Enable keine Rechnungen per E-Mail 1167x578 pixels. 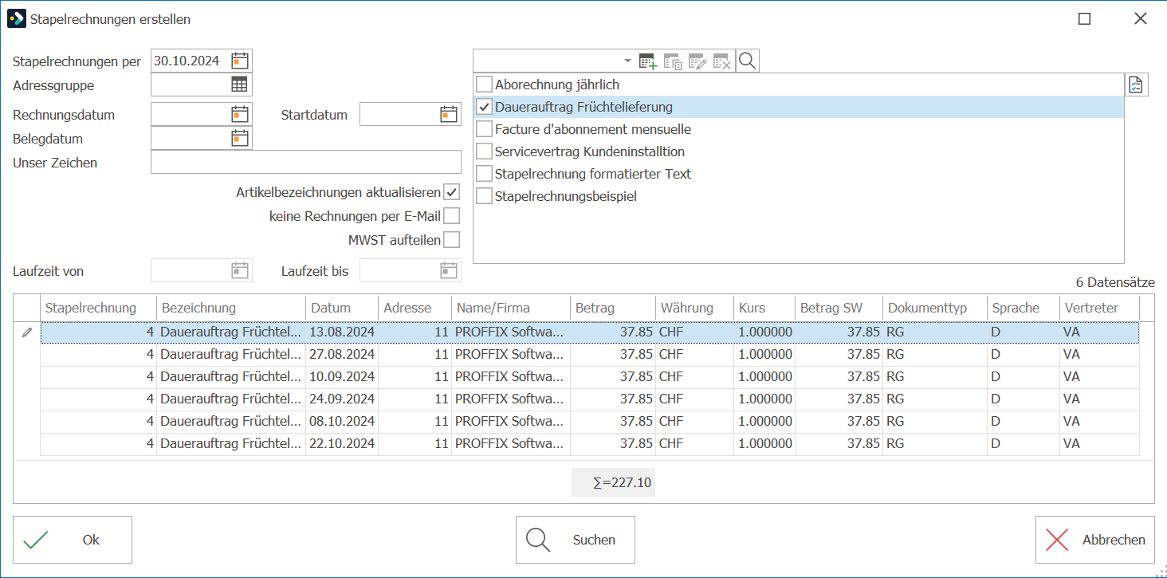[x=452, y=215]
